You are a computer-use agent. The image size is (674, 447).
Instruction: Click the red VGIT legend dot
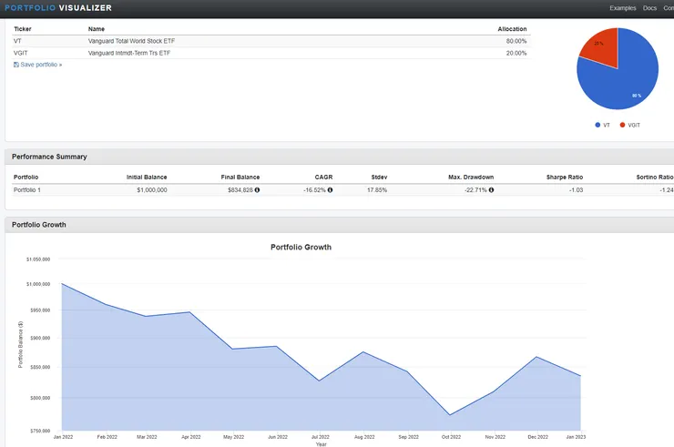pos(622,125)
